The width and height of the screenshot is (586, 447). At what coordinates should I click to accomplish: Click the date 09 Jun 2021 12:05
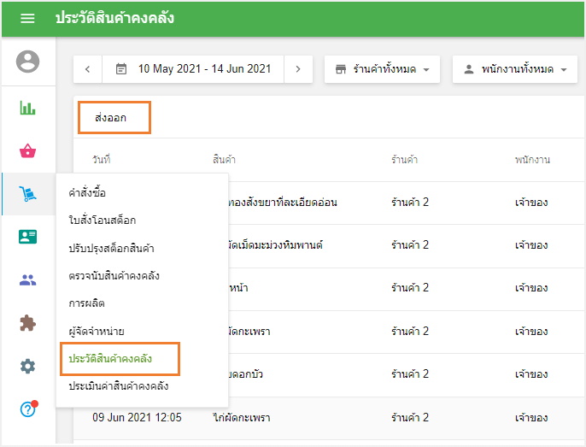[x=137, y=417]
